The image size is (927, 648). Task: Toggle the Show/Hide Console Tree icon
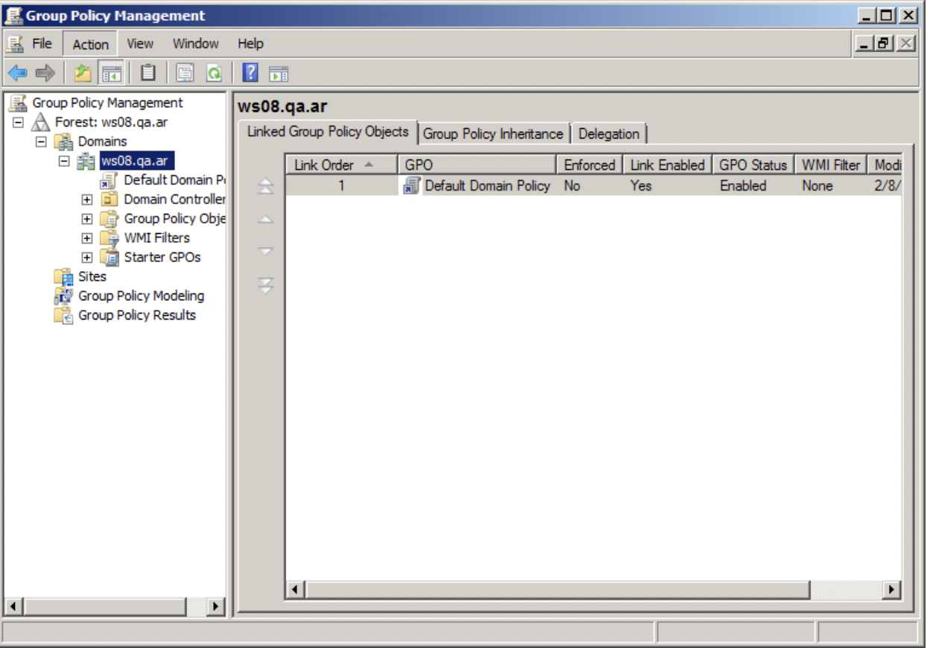pos(112,73)
